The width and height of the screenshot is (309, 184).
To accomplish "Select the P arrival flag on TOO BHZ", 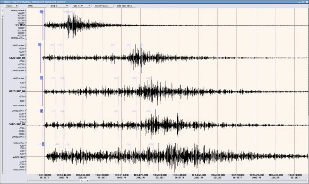I will 41,12.
